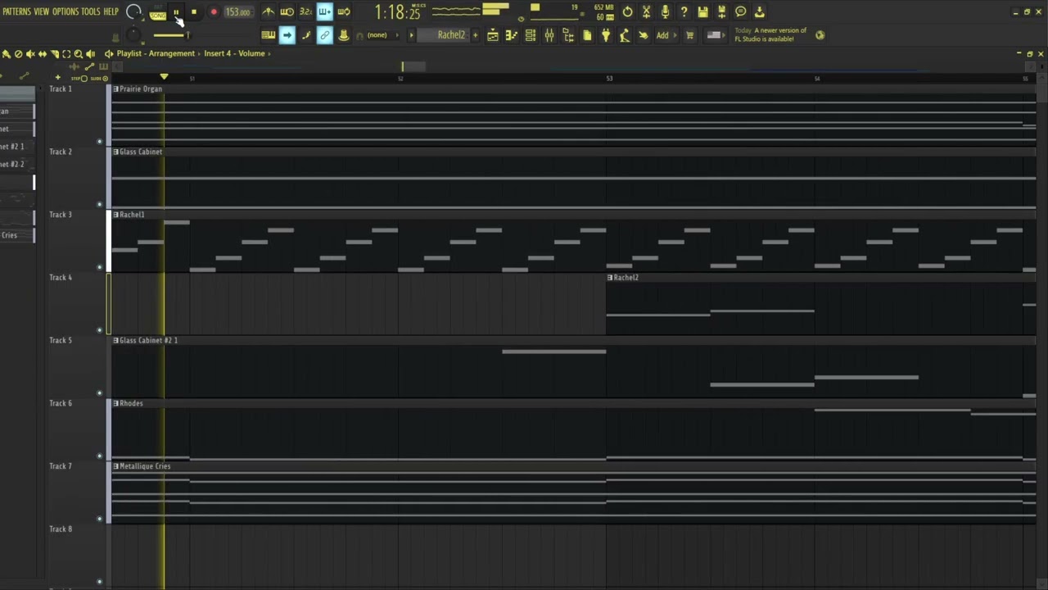Open the TOOLS menu
Screen dimensions: 1048x590
pos(91,11)
